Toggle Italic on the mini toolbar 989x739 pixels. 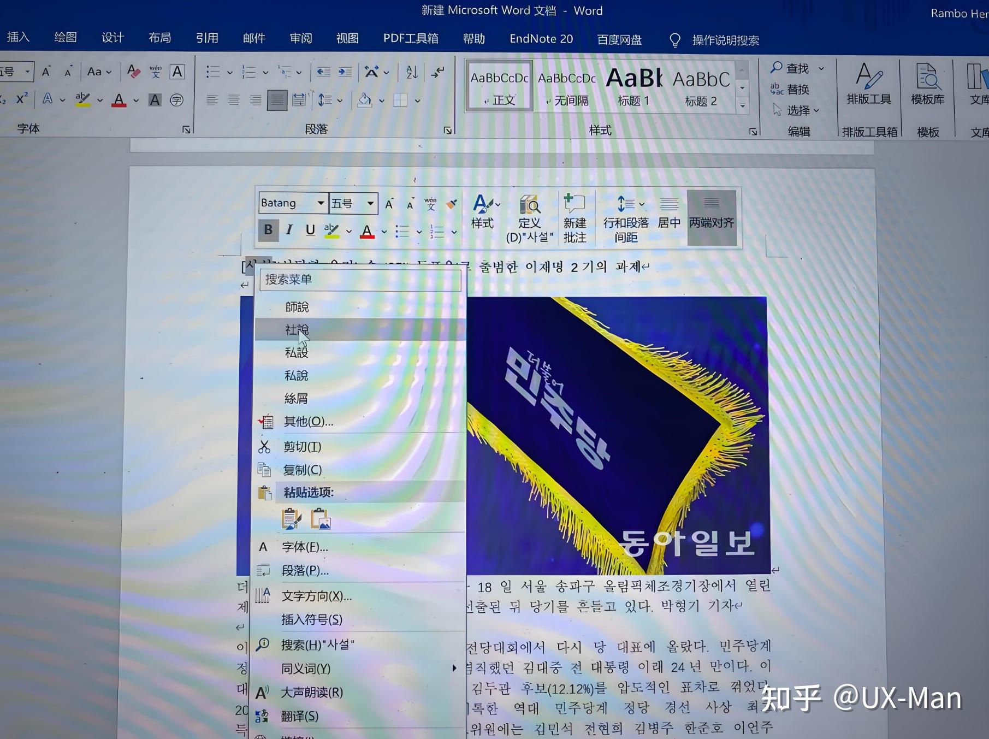pos(289,230)
